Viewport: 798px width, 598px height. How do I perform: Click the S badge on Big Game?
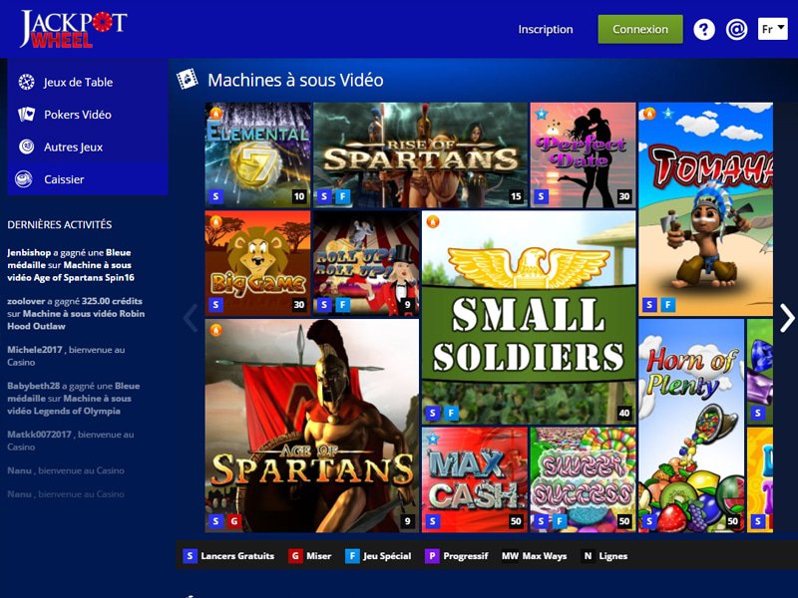[x=215, y=305]
